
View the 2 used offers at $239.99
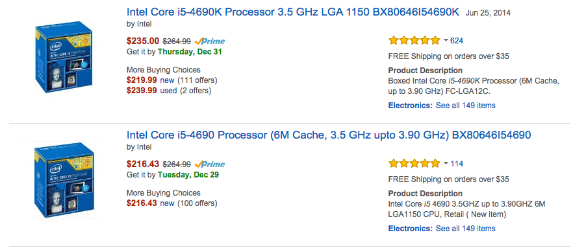point(168,91)
